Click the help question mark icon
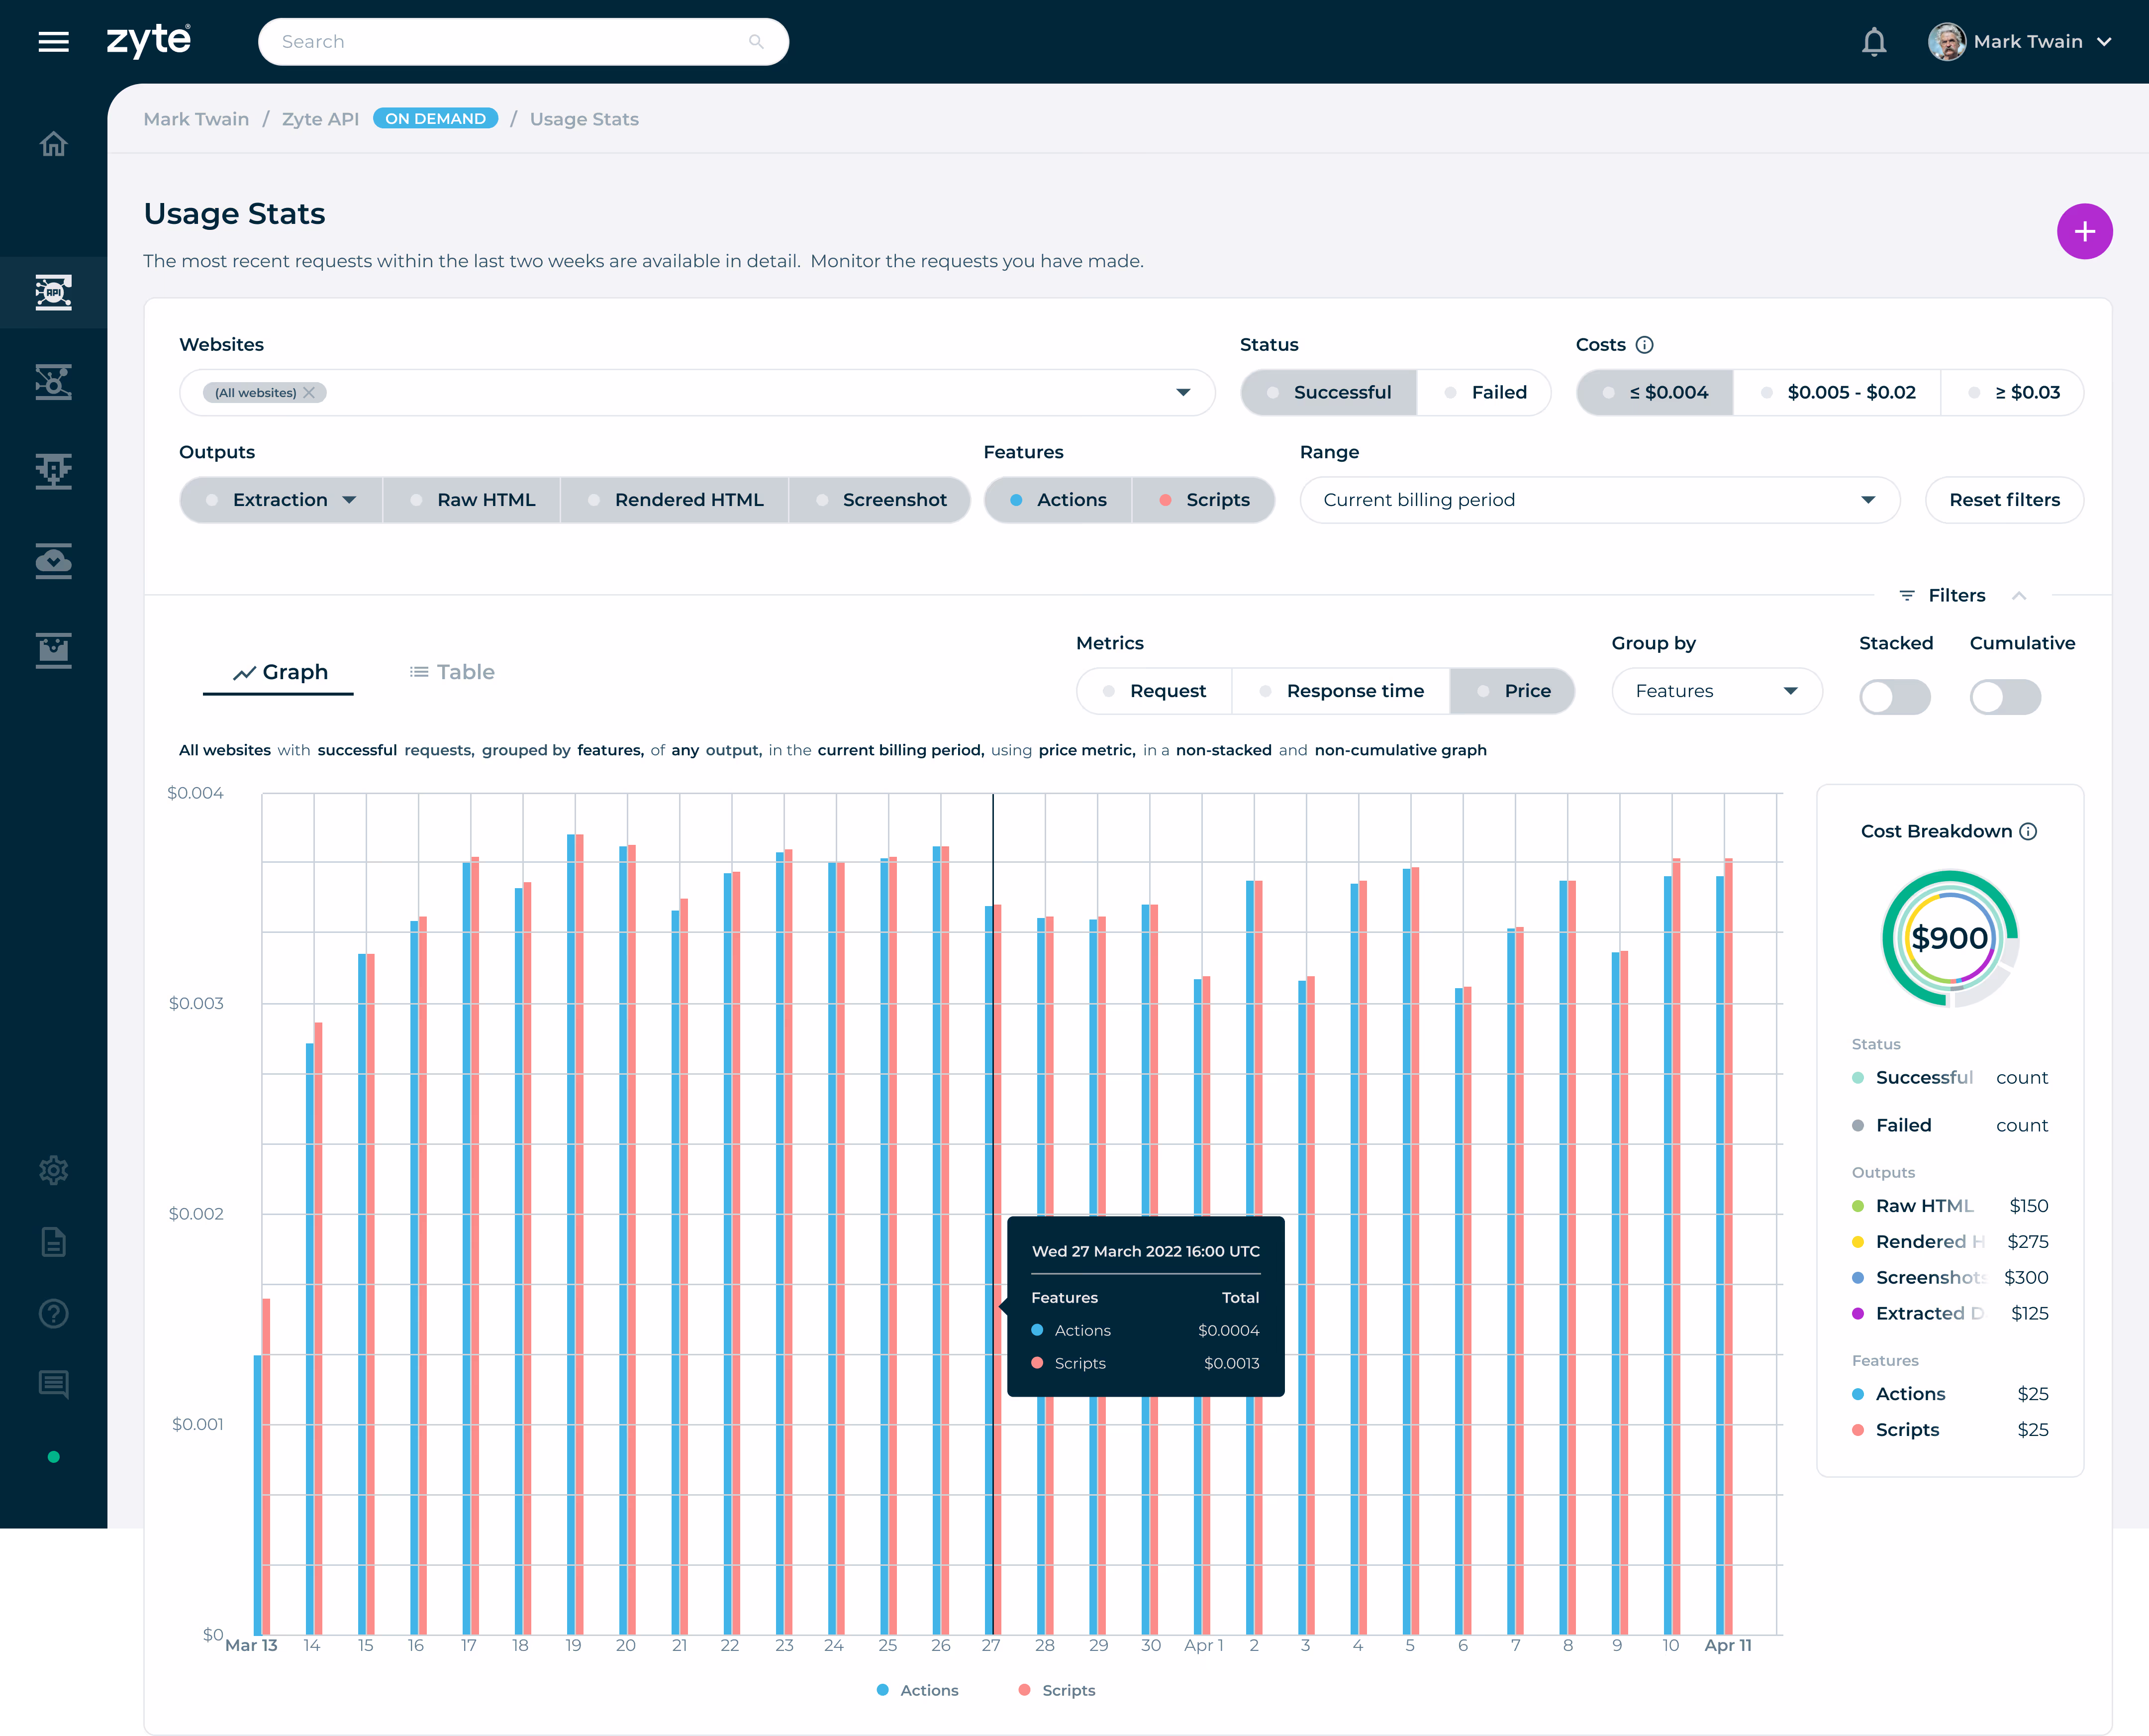This screenshot has width=2149, height=1736. [x=53, y=1313]
